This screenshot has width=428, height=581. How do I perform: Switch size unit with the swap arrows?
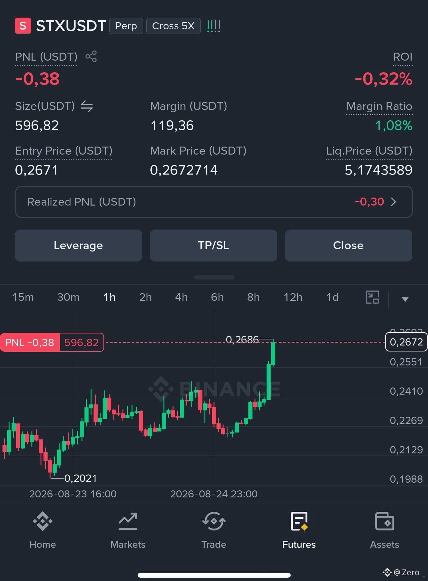coord(87,106)
